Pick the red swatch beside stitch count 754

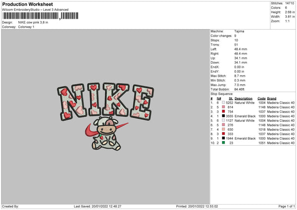pos(224,111)
